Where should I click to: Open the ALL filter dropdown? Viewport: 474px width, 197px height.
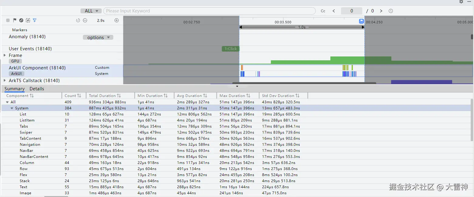pos(91,11)
